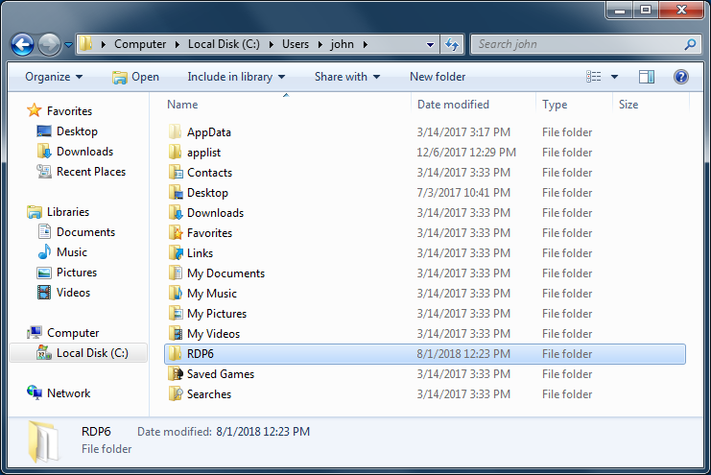
Task: Expand the Include in library dropdown
Action: pos(236,77)
